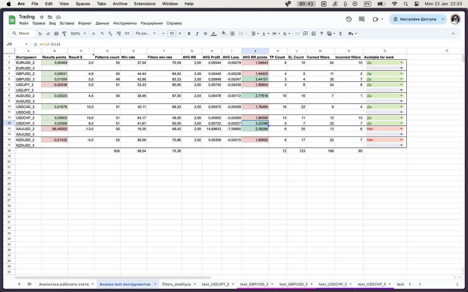Open the Вставка menu

(67, 23)
